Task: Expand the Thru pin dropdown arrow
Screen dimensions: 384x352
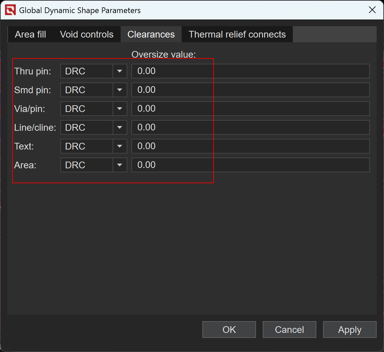Action: [x=120, y=71]
